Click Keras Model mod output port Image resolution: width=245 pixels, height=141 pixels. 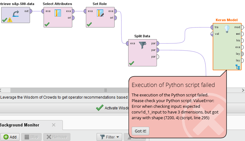[242, 28]
